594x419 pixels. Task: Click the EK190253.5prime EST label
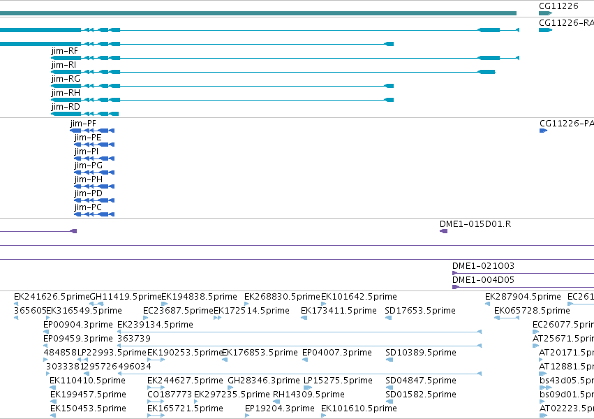tap(185, 353)
